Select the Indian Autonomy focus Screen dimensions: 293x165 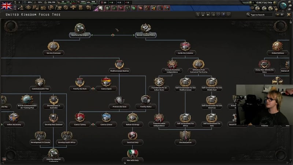pyautogui.click(x=14, y=120)
